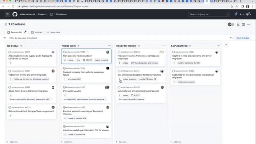This screenshot has width=256, height=144.
Task: Open the Needs Work column options menu
Action: (109, 46)
